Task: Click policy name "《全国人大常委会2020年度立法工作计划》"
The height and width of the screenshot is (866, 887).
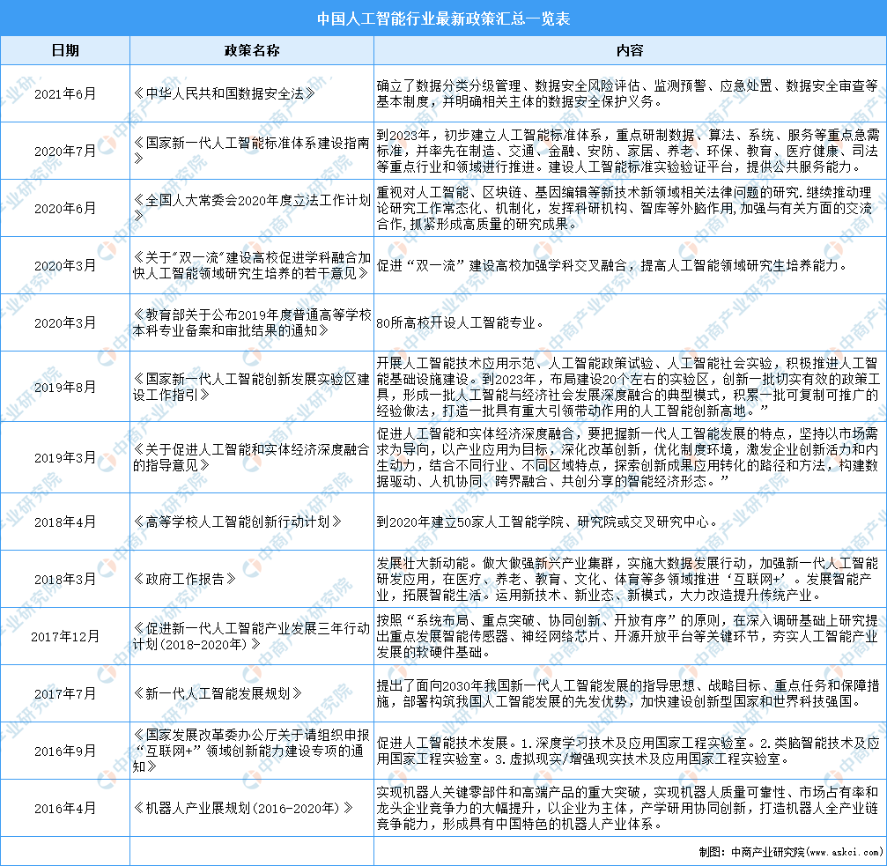Action: (252, 208)
